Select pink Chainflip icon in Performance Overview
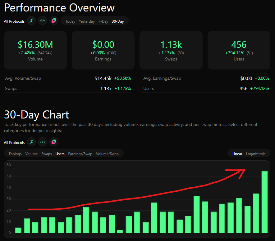This screenshot has height=241, width=275. click(x=54, y=21)
